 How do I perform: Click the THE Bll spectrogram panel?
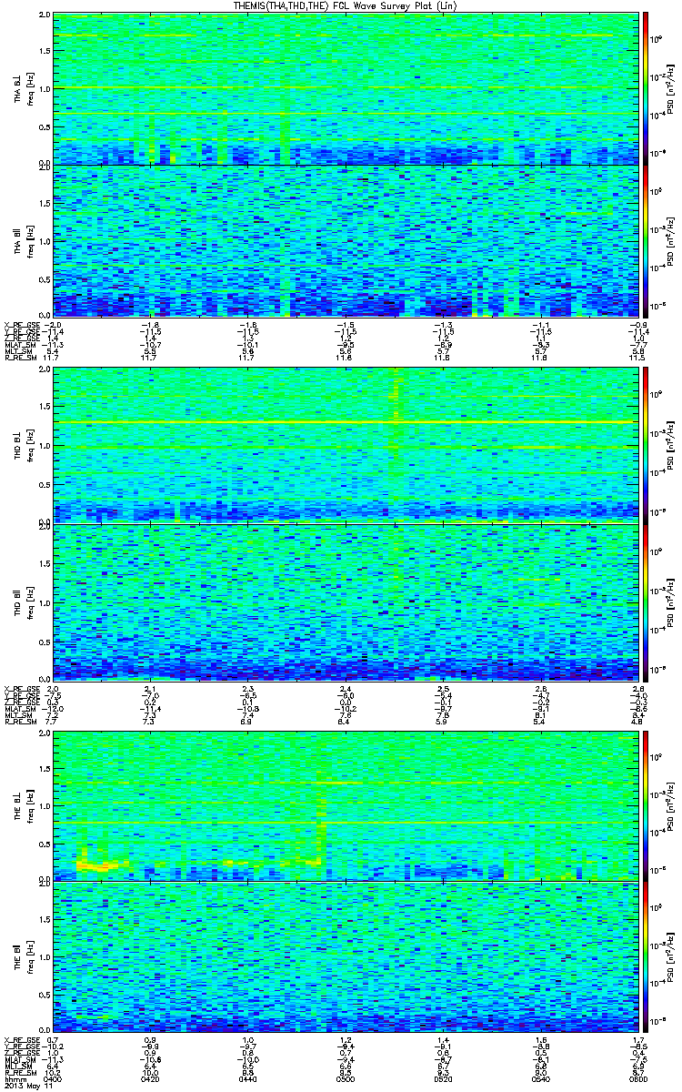[x=346, y=956]
